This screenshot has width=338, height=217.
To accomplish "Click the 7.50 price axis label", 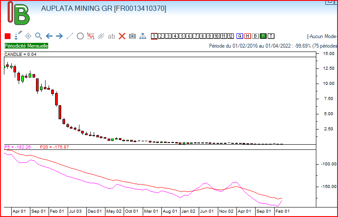I will pos(330,99).
